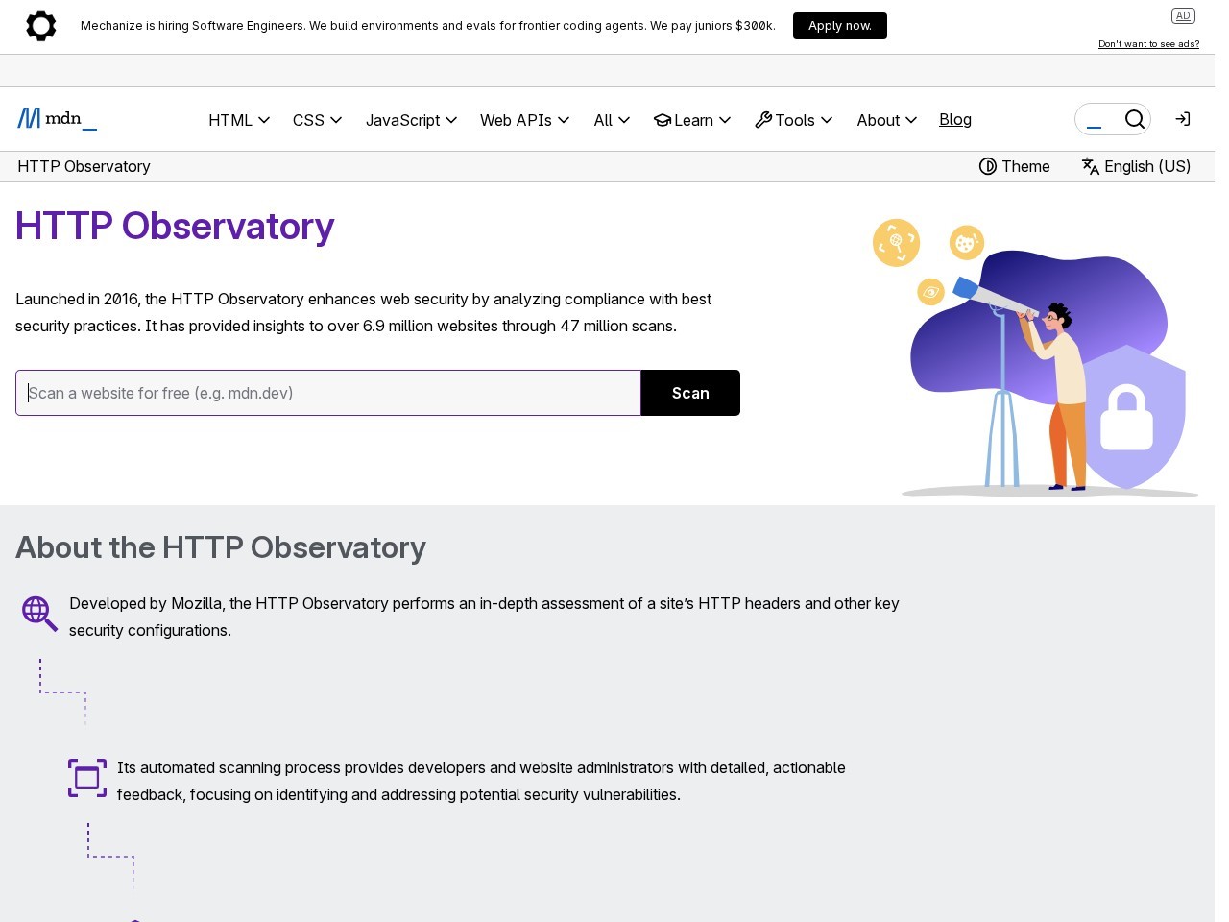
Task: Click the Apply now button
Action: click(x=840, y=26)
